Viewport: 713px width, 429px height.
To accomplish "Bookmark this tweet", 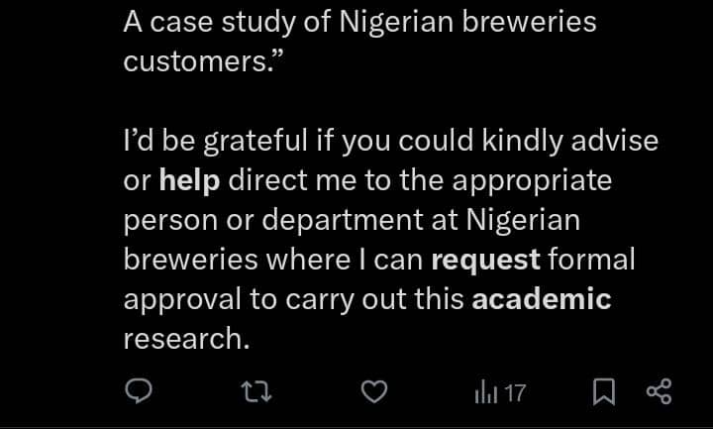I will click(603, 393).
